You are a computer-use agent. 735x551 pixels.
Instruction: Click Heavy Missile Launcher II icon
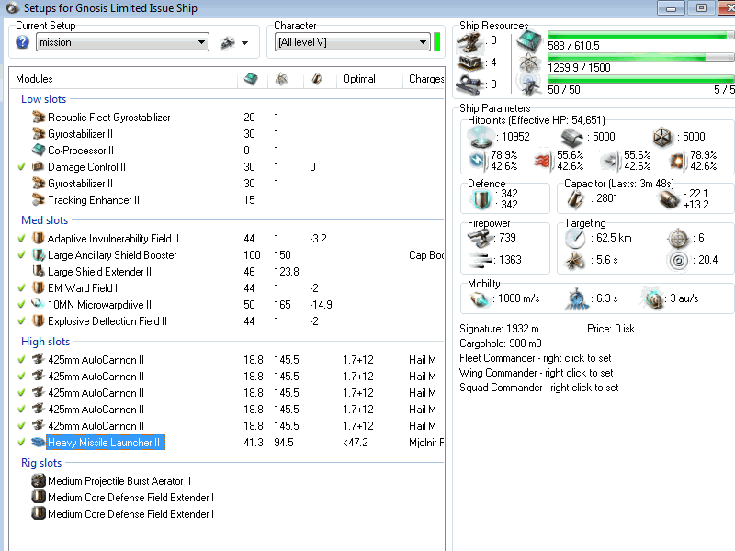point(39,442)
